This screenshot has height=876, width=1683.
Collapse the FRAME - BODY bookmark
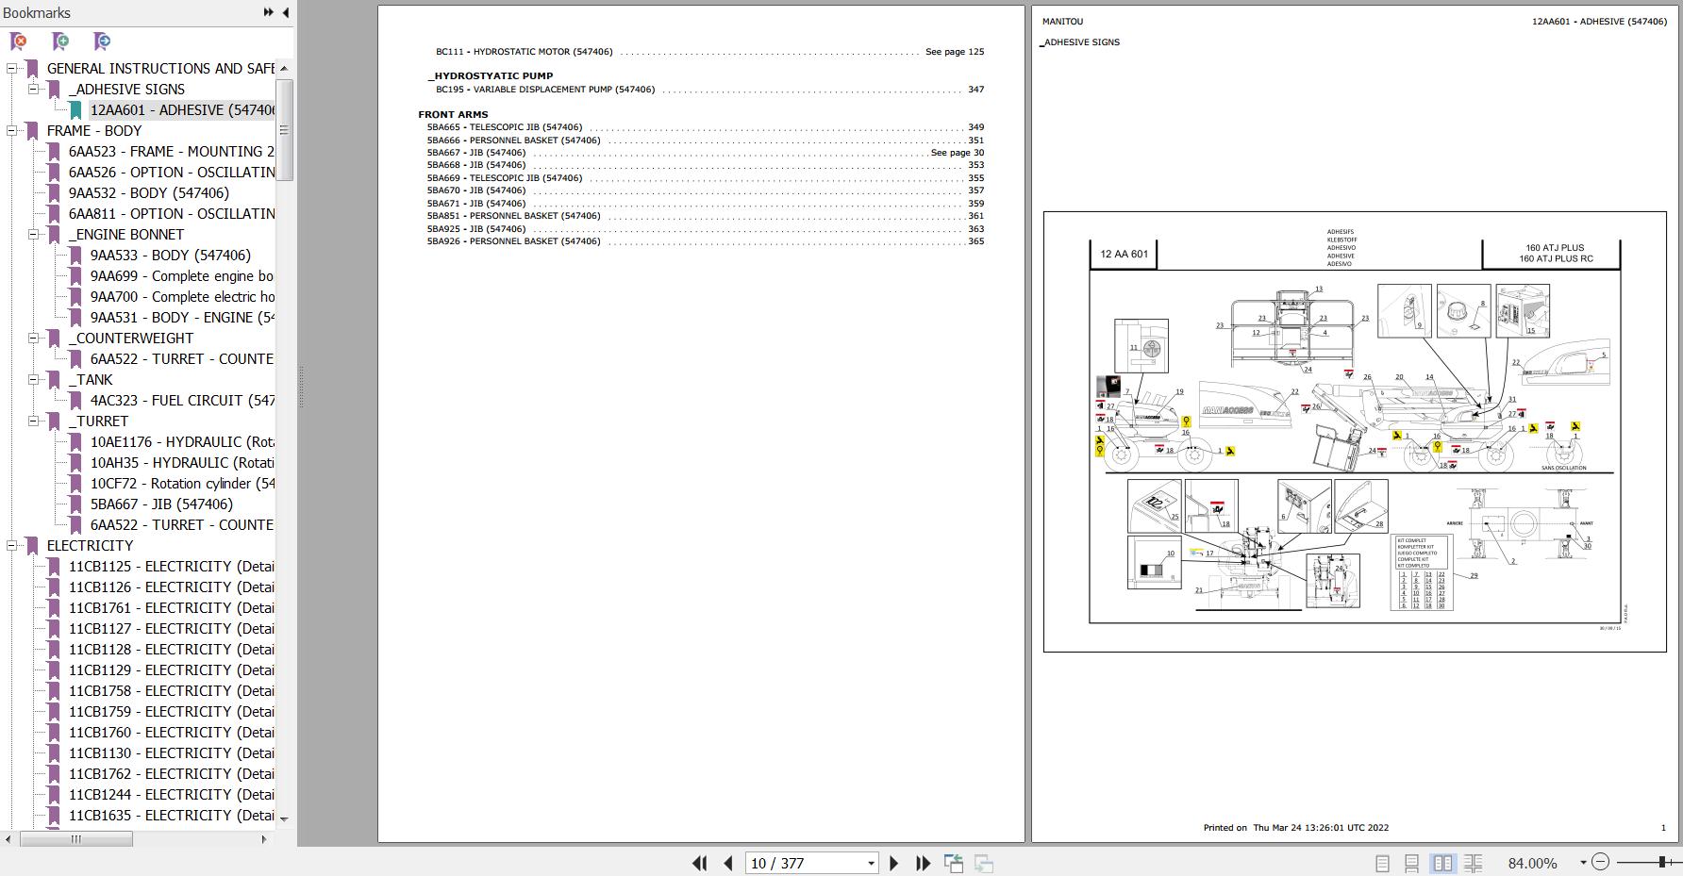click(x=11, y=131)
